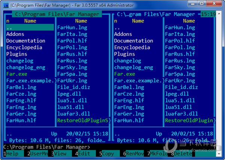Select File_id.diz in right panel

coord(181,87)
